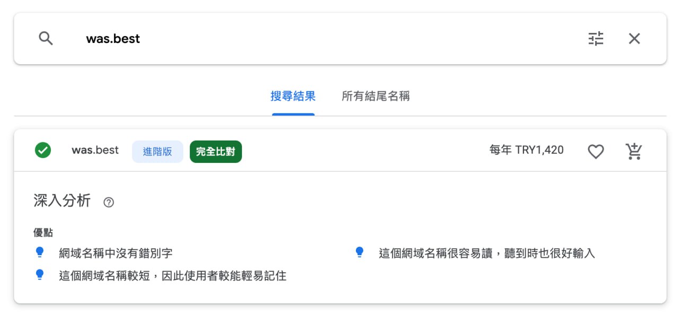Click the lightbulb beside 網域名稱中沒有錯別字

(x=39, y=253)
